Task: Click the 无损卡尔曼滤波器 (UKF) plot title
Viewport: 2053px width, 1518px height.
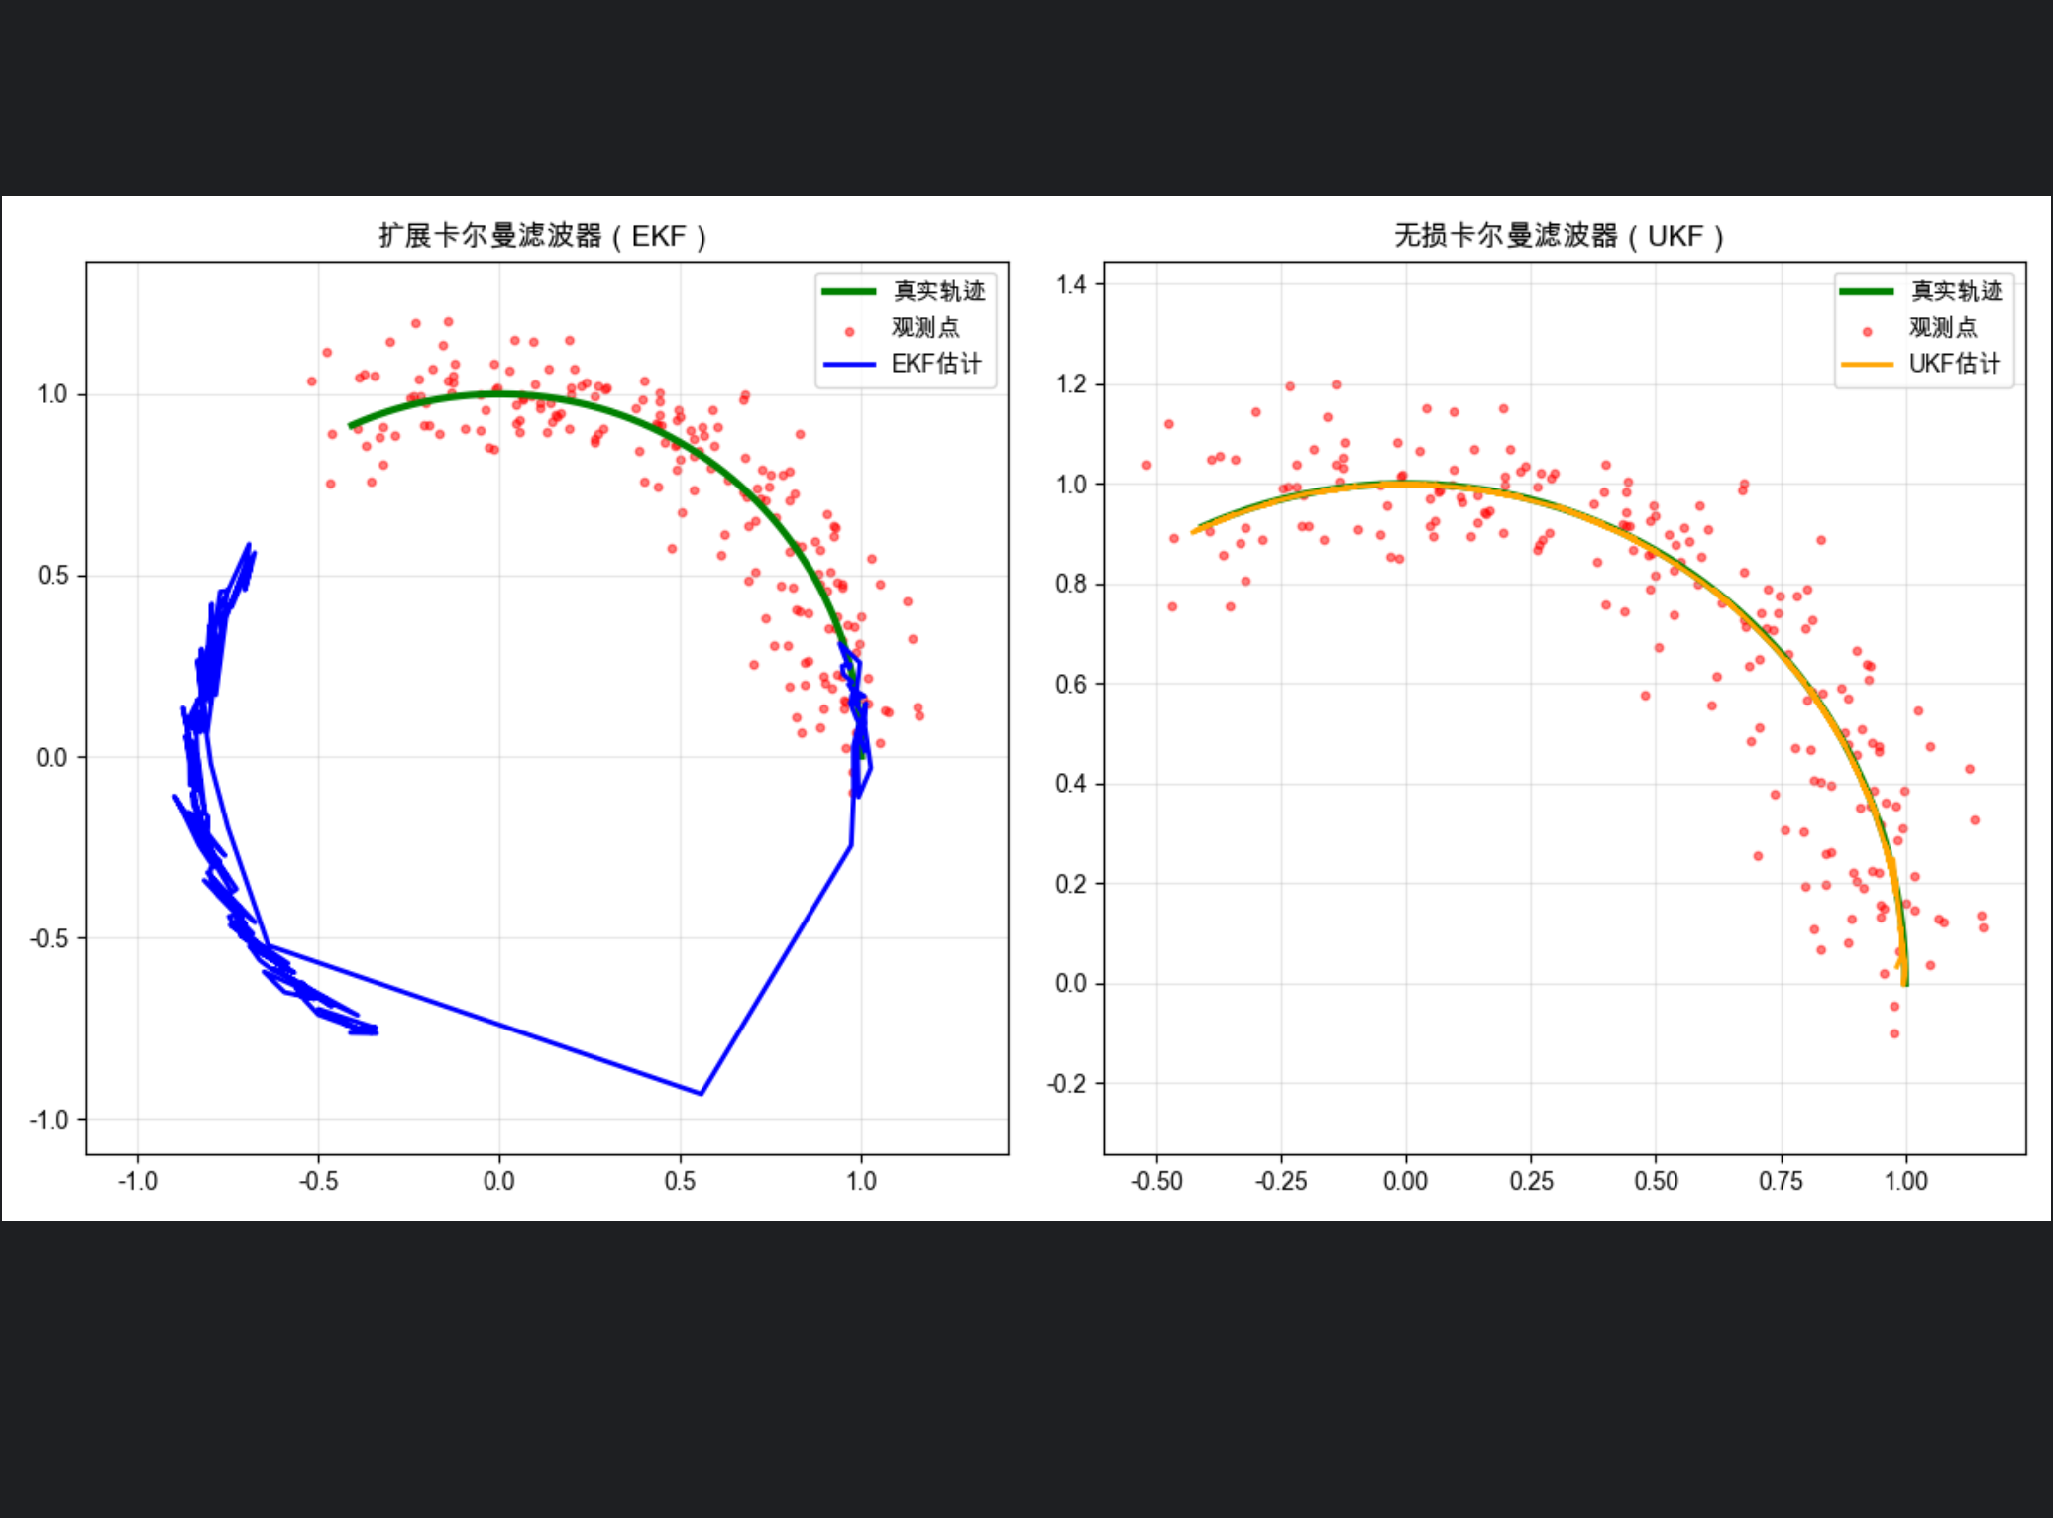Action: [x=1559, y=236]
